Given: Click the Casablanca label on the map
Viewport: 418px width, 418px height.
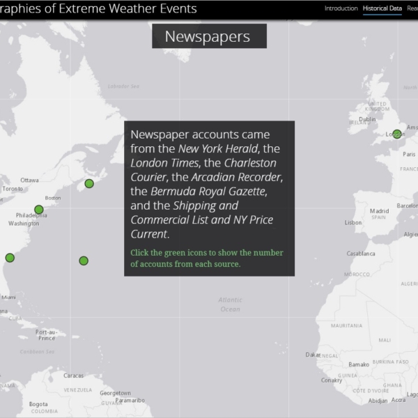Looking at the screenshot, I should [x=361, y=254].
